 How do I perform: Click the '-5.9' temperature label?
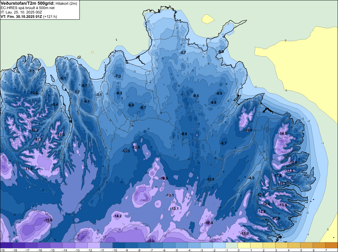221,52
